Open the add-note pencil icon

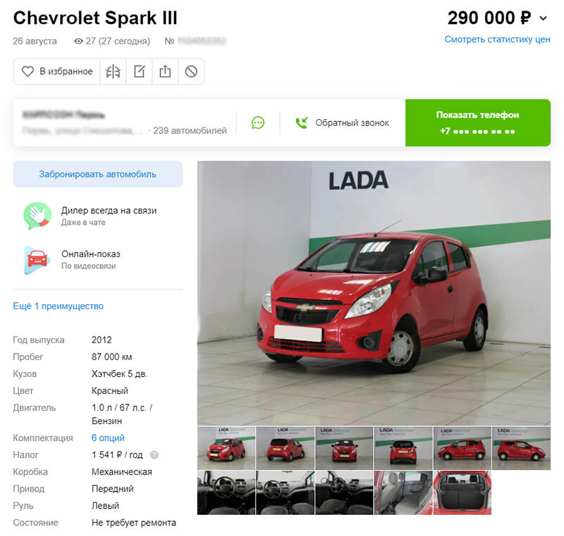[x=139, y=72]
